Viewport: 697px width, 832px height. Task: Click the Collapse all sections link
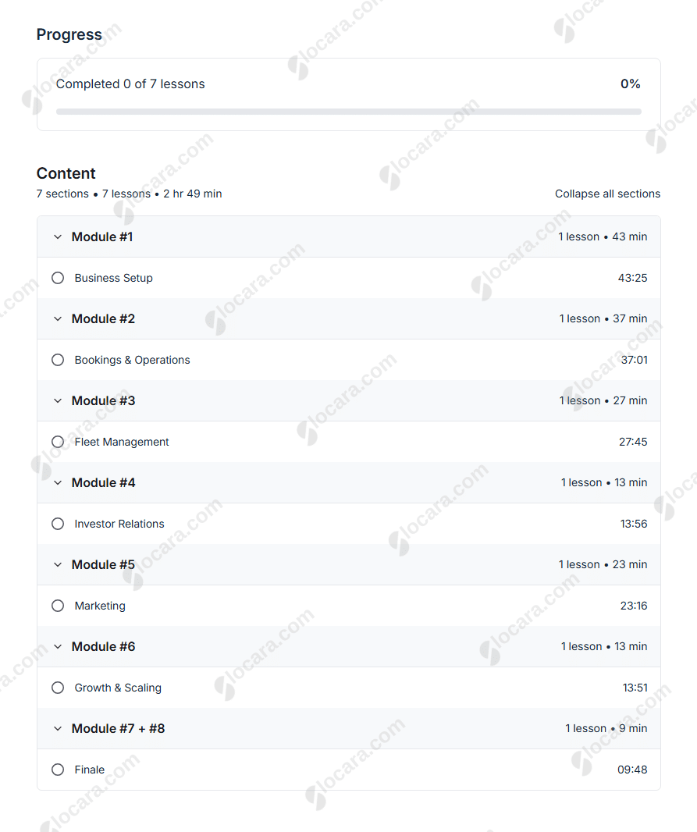click(x=607, y=194)
